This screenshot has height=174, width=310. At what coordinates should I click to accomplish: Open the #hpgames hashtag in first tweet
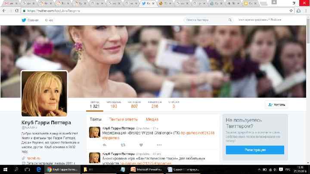[x=111, y=138]
